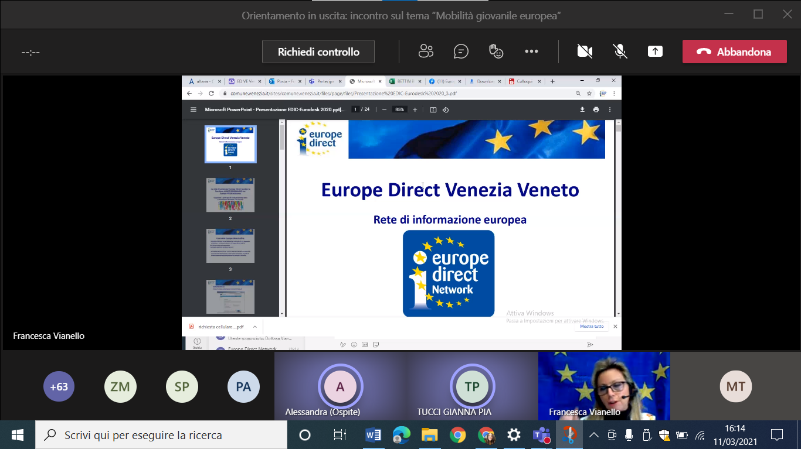Open a new Chrome tab with plus
Screen dimensions: 801x449
click(x=552, y=81)
